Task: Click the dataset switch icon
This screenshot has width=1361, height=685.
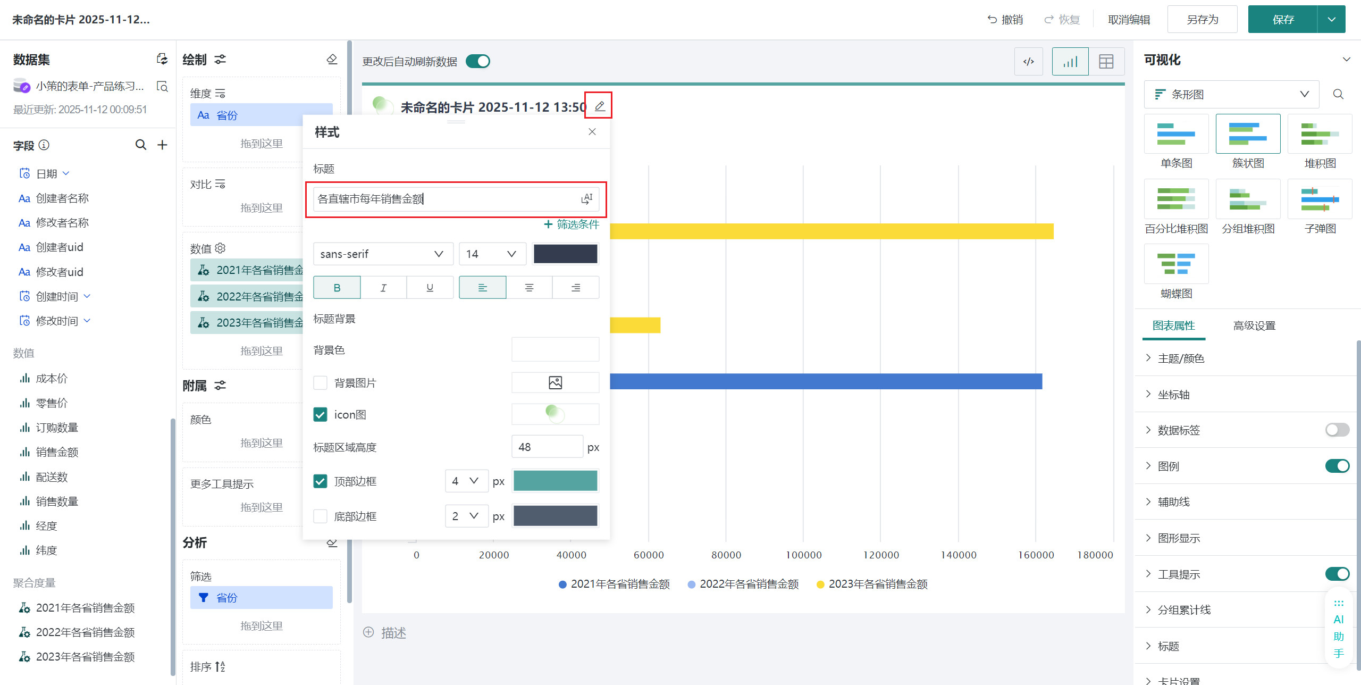Action: (x=162, y=59)
